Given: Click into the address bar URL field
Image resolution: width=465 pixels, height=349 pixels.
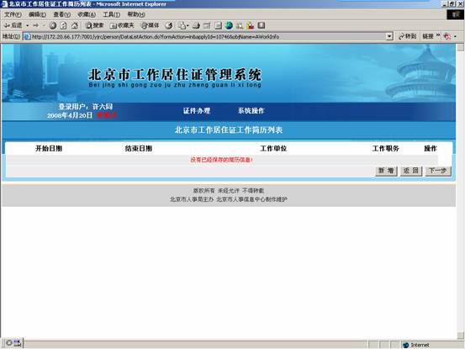Looking at the screenshot, I should click(204, 37).
